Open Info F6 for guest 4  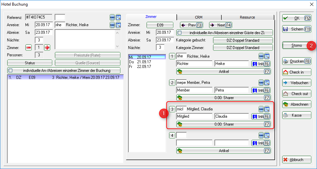261,143
